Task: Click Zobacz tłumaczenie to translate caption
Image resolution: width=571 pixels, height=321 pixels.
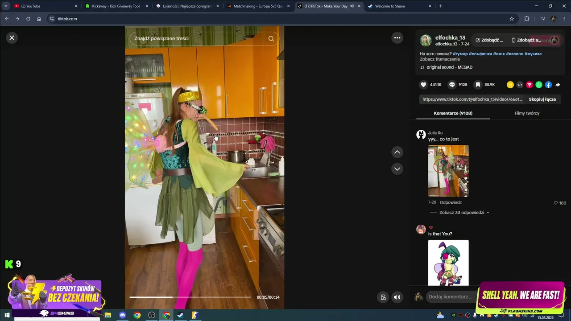Action: (x=440, y=59)
